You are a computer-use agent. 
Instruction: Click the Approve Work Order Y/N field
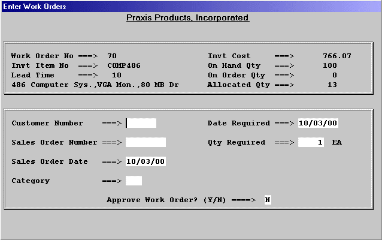[x=268, y=200]
